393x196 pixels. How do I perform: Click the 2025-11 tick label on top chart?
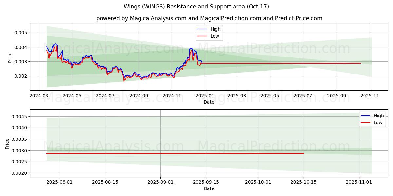370,96
